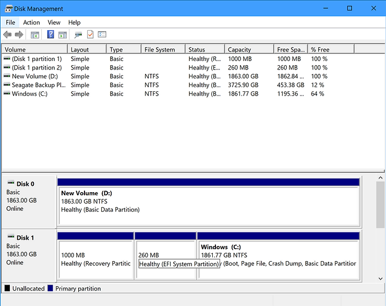Select New Volume (D:) partition block
386x306 pixels.
(x=208, y=206)
